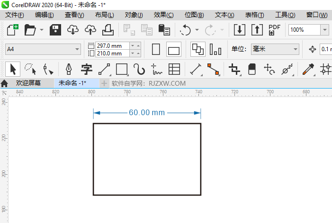Open the 编辑(E) menu

click(x=44, y=15)
